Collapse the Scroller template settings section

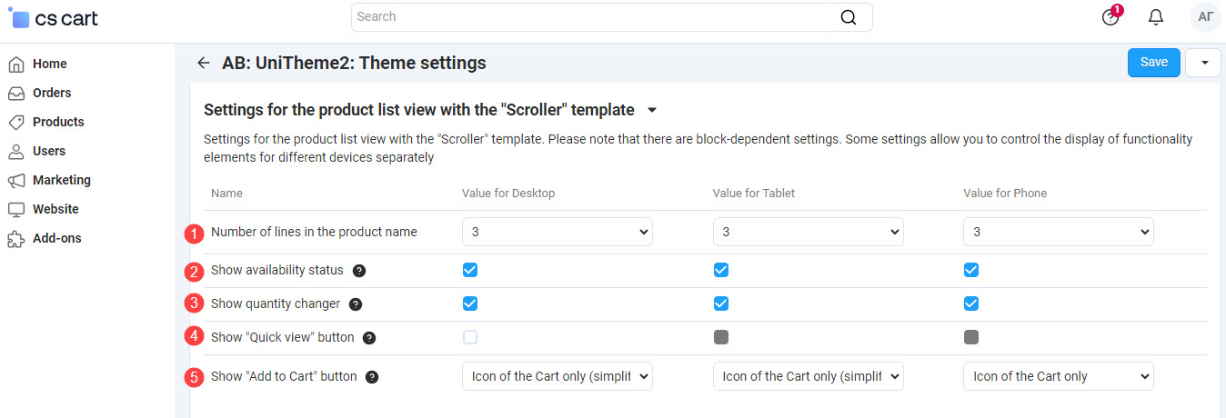pos(652,111)
